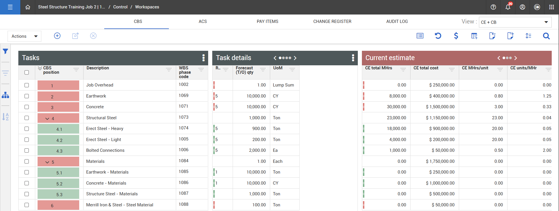Open the apps grid icon
559x211 pixels.
click(x=551, y=7)
